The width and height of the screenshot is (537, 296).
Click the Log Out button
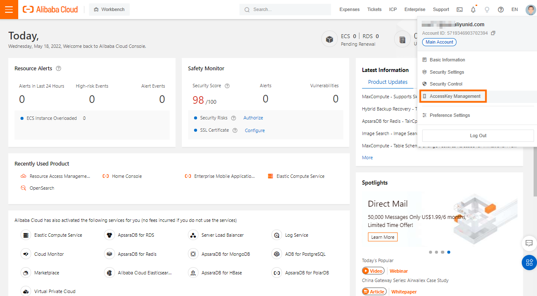point(478,136)
